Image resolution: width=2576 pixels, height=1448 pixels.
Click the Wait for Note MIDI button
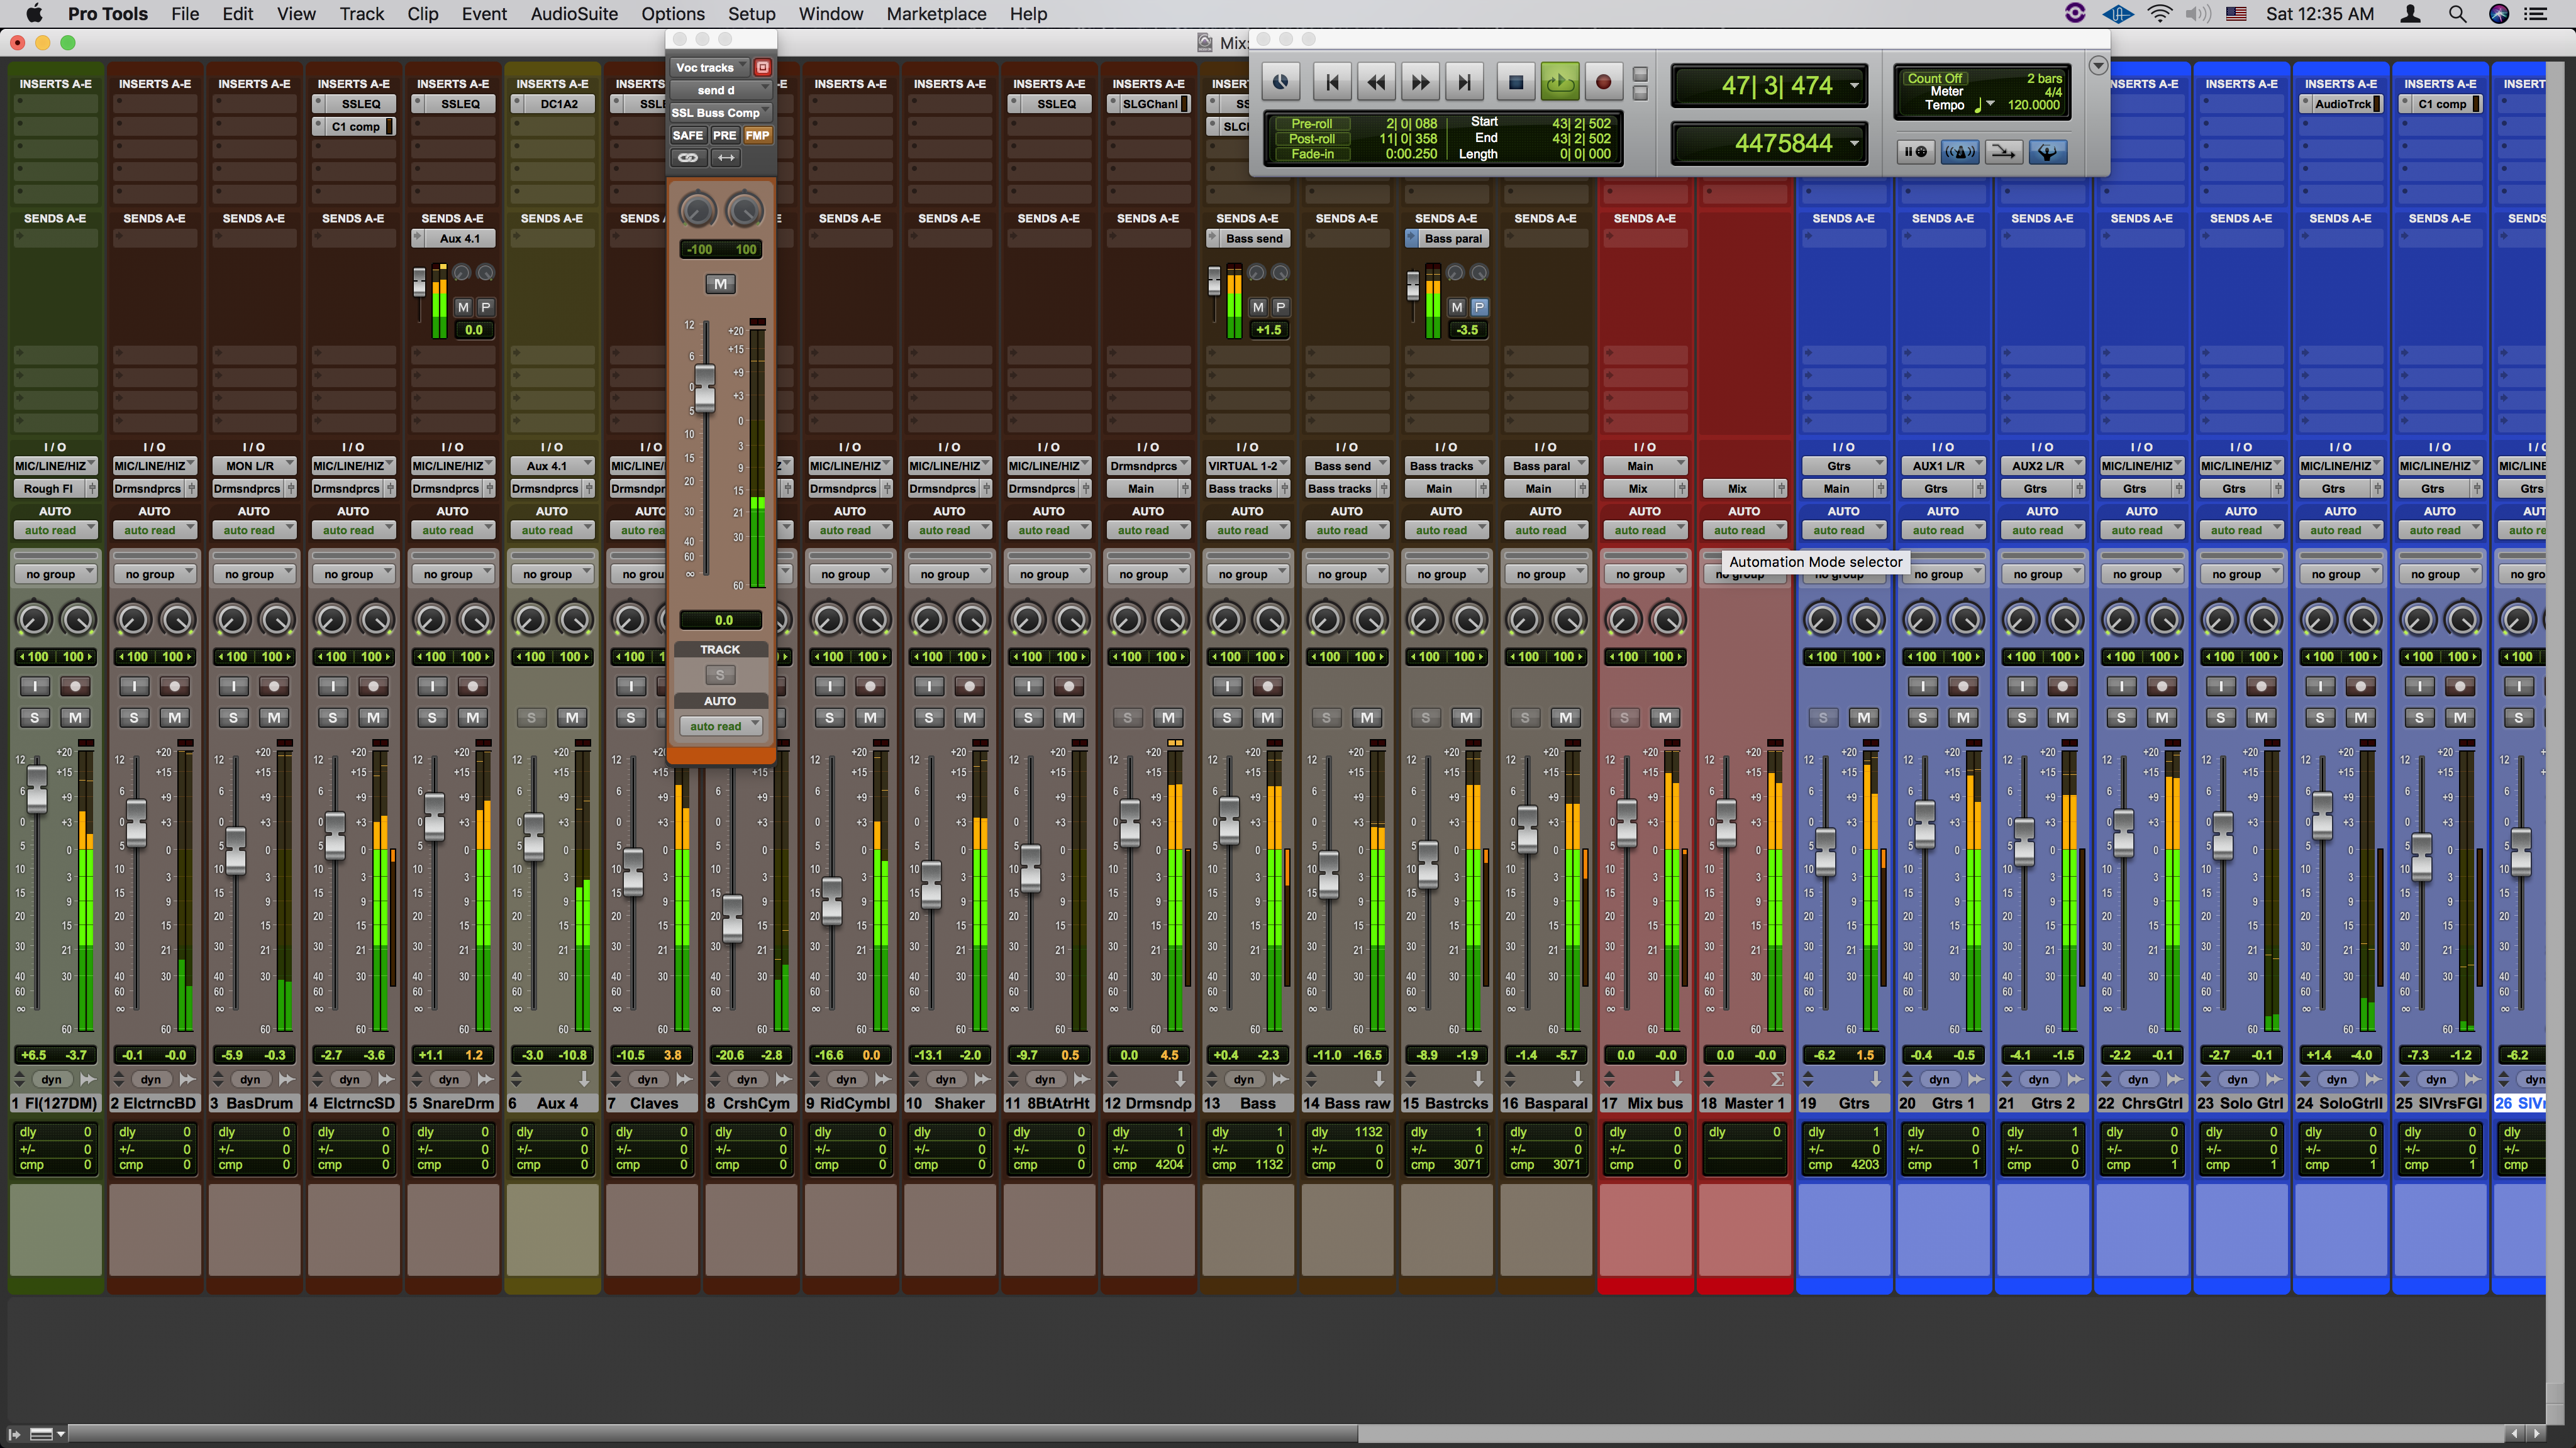(x=1916, y=152)
